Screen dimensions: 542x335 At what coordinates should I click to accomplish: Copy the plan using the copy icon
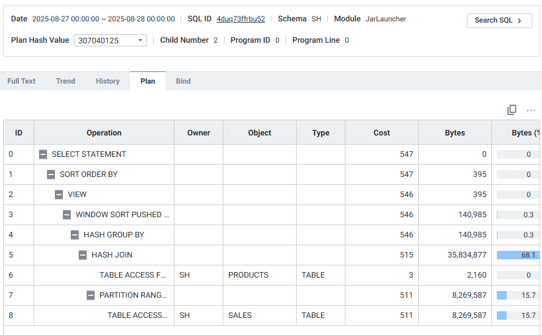point(511,110)
